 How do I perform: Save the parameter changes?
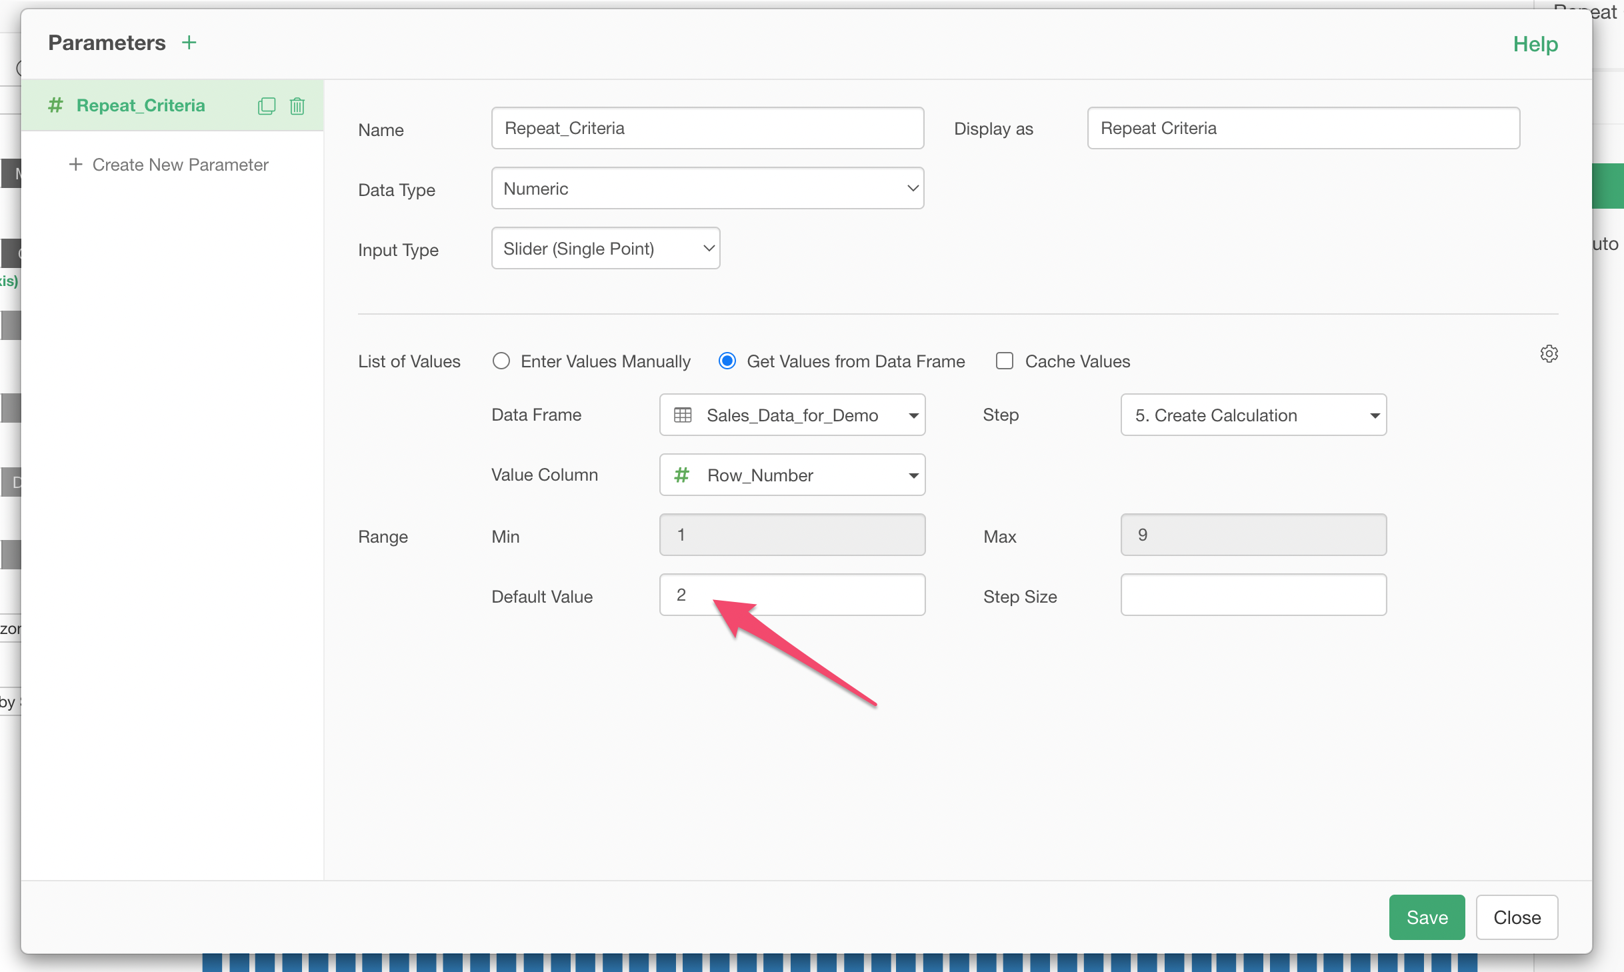click(x=1426, y=917)
